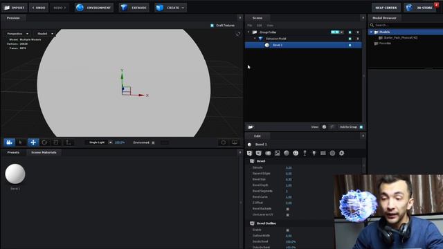This screenshot has width=443, height=249.
Task: Collapse the Group Folder tree item
Action: click(248, 33)
